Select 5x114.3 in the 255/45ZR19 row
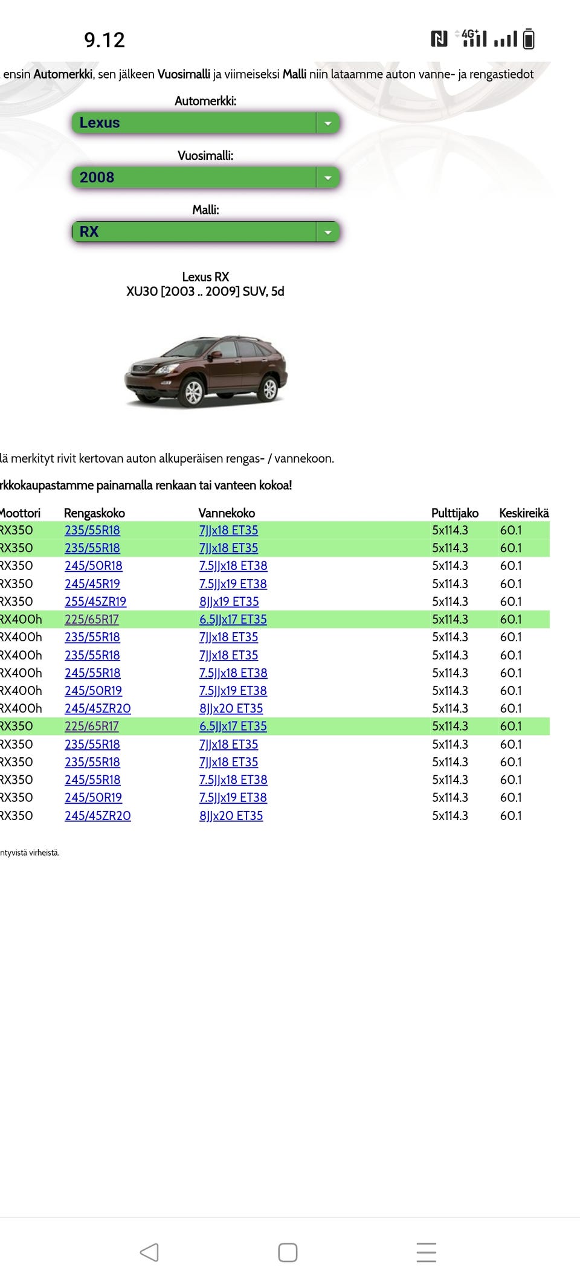The image size is (580, 1288). [450, 601]
